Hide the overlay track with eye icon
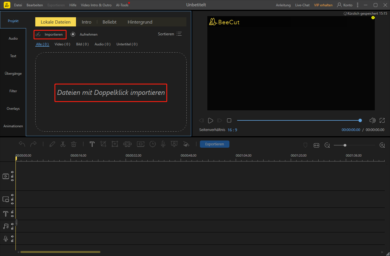The height and width of the screenshot is (256, 390). [12, 203]
